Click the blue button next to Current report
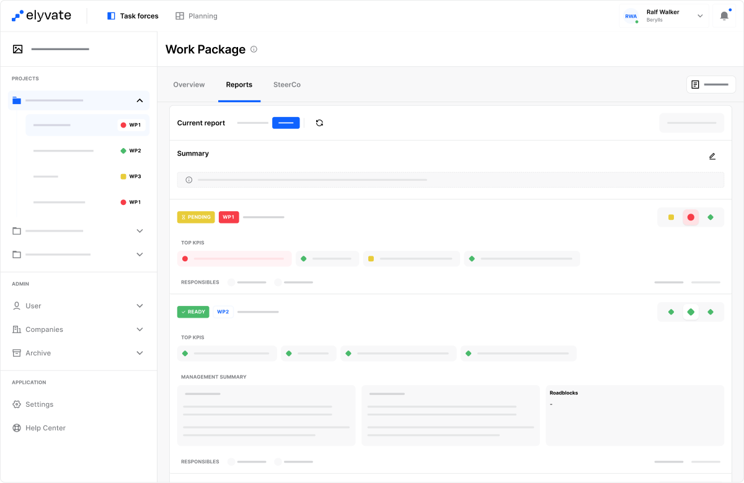Screen dimensions: 744x483 click(286, 123)
